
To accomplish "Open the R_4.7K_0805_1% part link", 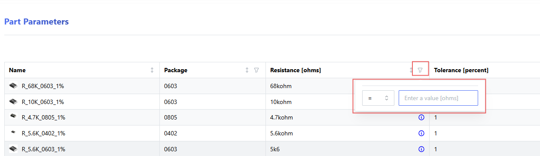I will (x=43, y=117).
